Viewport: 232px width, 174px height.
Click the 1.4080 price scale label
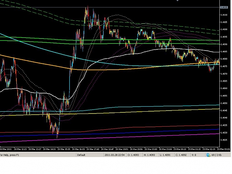point(224,59)
